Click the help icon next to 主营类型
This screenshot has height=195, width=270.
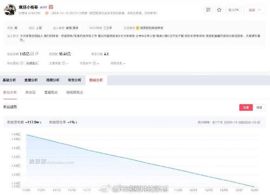click(63, 63)
